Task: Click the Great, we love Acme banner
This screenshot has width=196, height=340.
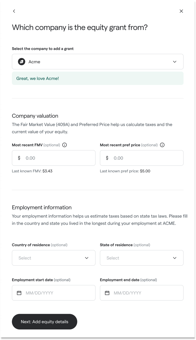Action: [x=97, y=78]
